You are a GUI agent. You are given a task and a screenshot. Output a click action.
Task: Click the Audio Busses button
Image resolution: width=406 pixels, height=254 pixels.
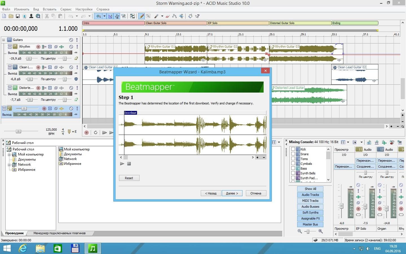coord(310,207)
